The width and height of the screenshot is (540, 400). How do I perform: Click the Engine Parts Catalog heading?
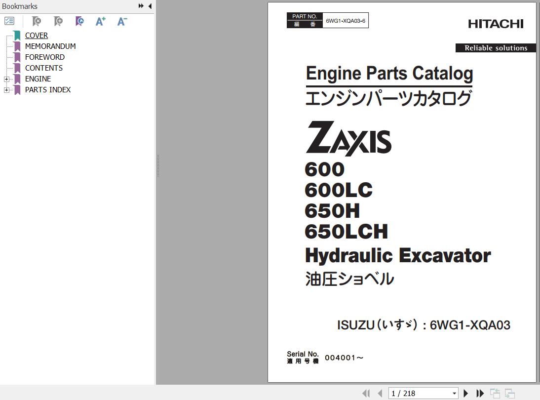click(389, 74)
